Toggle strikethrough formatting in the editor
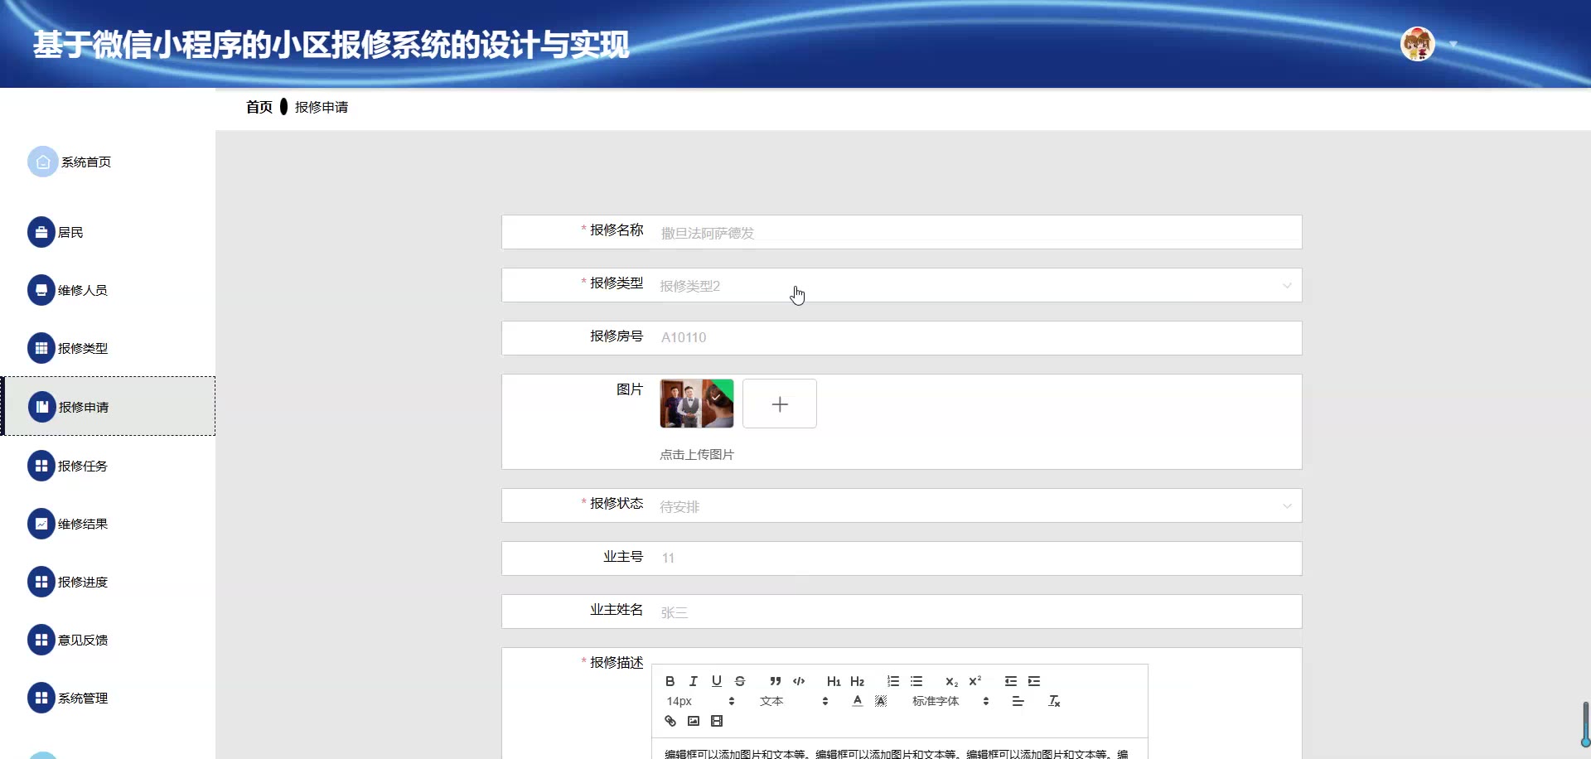Screen dimensions: 1591x759 tap(740, 681)
